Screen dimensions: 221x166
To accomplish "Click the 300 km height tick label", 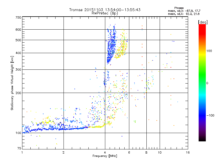I will coord(18,69).
